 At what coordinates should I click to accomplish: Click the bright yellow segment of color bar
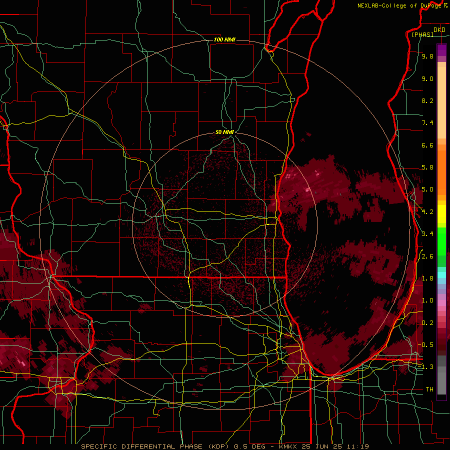point(441,214)
